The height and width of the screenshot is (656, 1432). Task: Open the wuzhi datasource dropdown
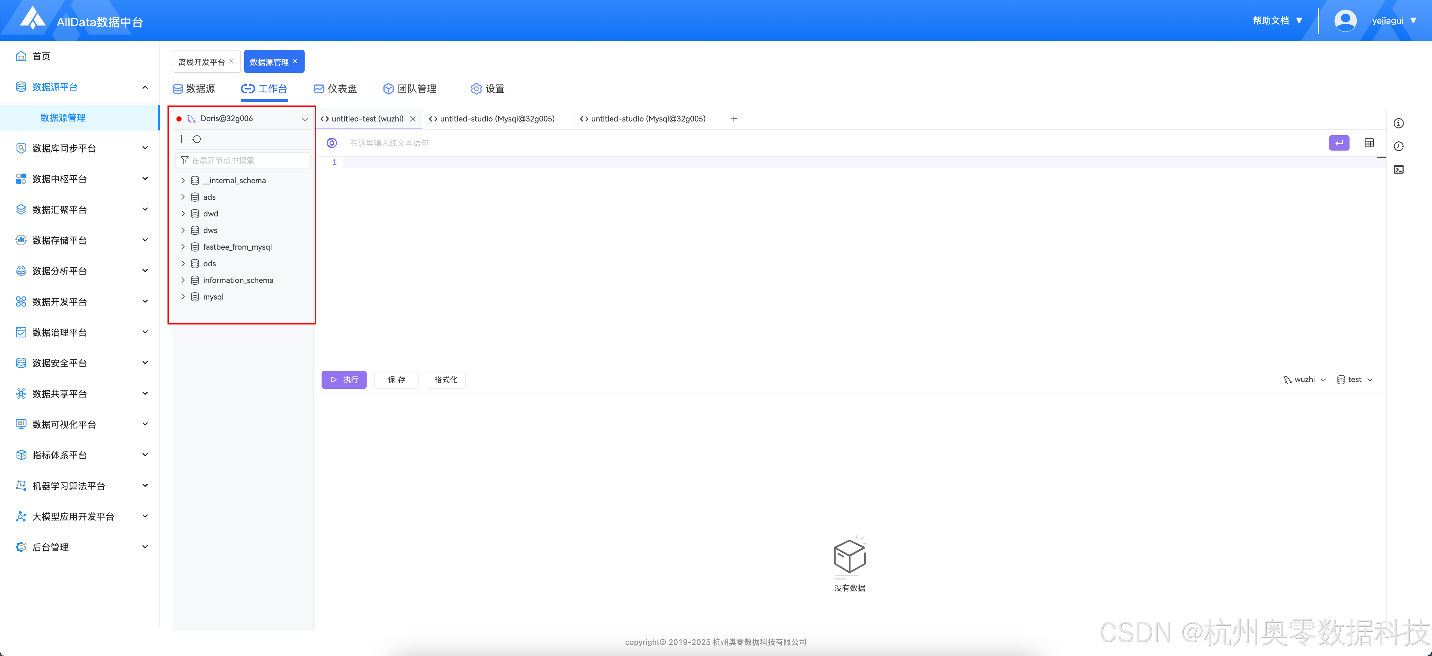pyautogui.click(x=1304, y=379)
